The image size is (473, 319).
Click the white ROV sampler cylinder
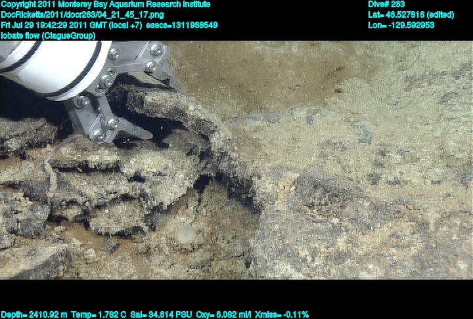[x=56, y=67]
